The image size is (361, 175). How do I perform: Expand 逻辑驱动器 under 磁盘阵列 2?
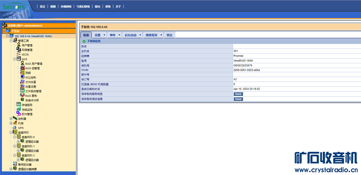click(x=18, y=160)
